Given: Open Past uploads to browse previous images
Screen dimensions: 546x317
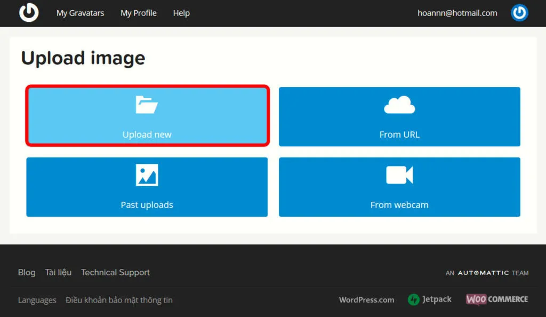Looking at the screenshot, I should click(147, 204).
